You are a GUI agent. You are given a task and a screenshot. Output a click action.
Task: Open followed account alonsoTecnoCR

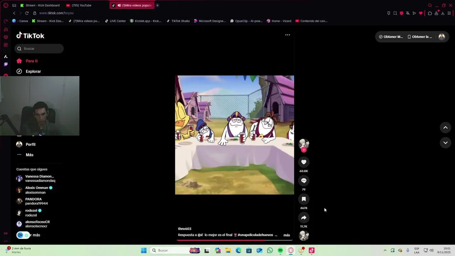coord(33,224)
